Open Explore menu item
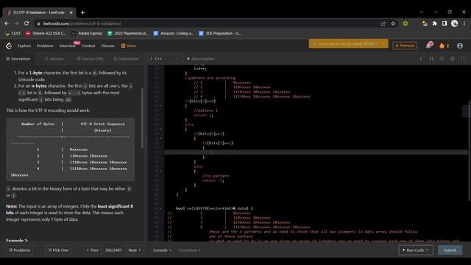471x265 pixels. 24,46
